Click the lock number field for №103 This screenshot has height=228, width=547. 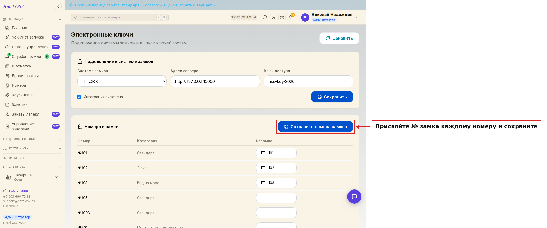coord(276,183)
